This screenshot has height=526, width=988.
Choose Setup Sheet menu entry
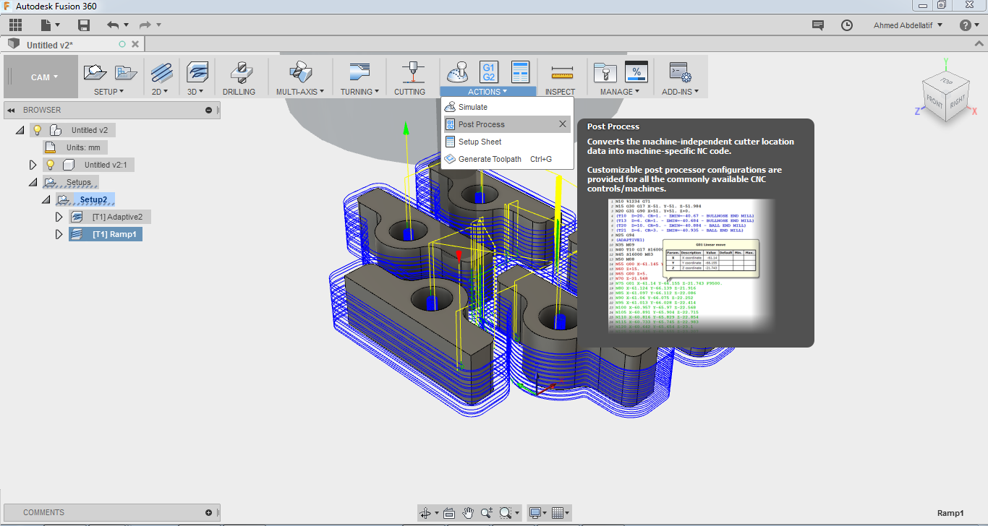point(507,142)
